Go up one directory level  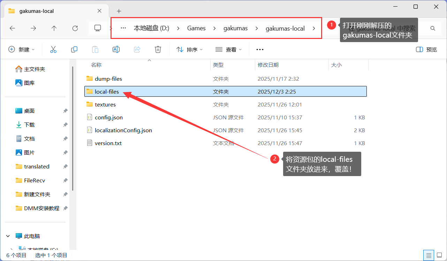54,29
